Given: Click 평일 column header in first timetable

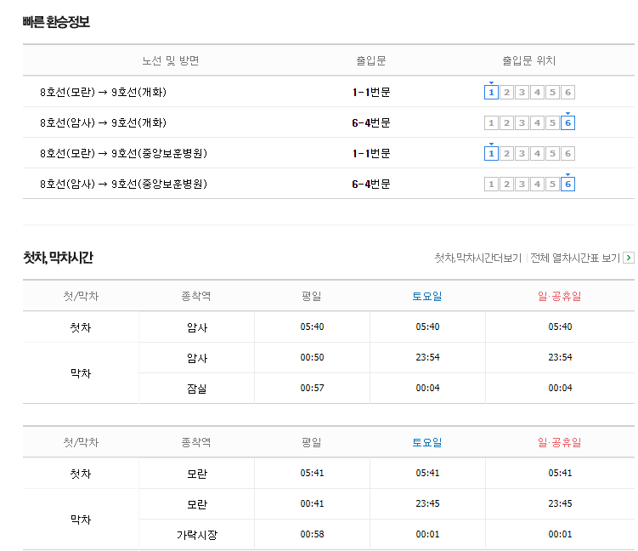Looking at the screenshot, I should pos(312,296).
